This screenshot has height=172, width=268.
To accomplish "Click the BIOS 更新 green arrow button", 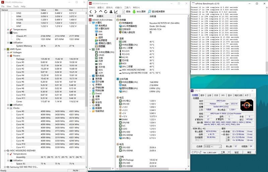I will pyautogui.click(x=139, y=12).
